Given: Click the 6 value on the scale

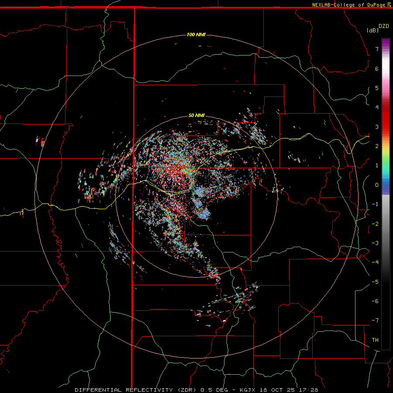Looking at the screenshot, I should pos(377,69).
